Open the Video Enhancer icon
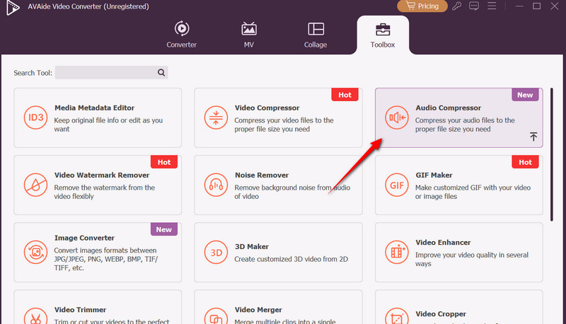The height and width of the screenshot is (324, 566). [396, 252]
